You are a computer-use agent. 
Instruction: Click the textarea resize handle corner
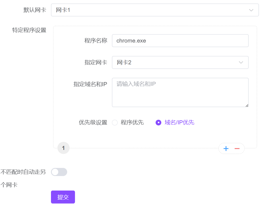click(247, 105)
